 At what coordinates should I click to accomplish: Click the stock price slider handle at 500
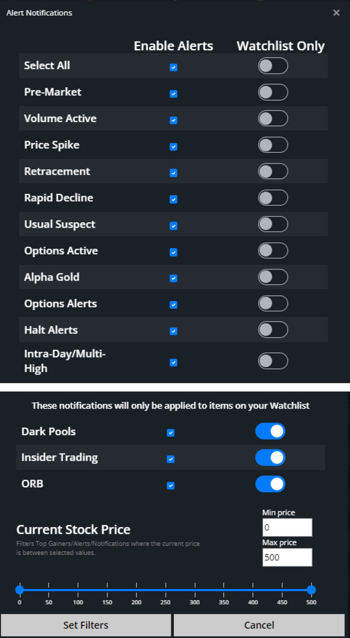point(311,589)
